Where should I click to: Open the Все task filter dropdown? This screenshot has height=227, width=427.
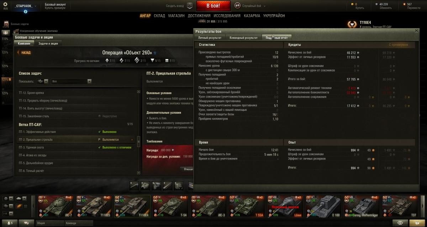[x=72, y=81]
